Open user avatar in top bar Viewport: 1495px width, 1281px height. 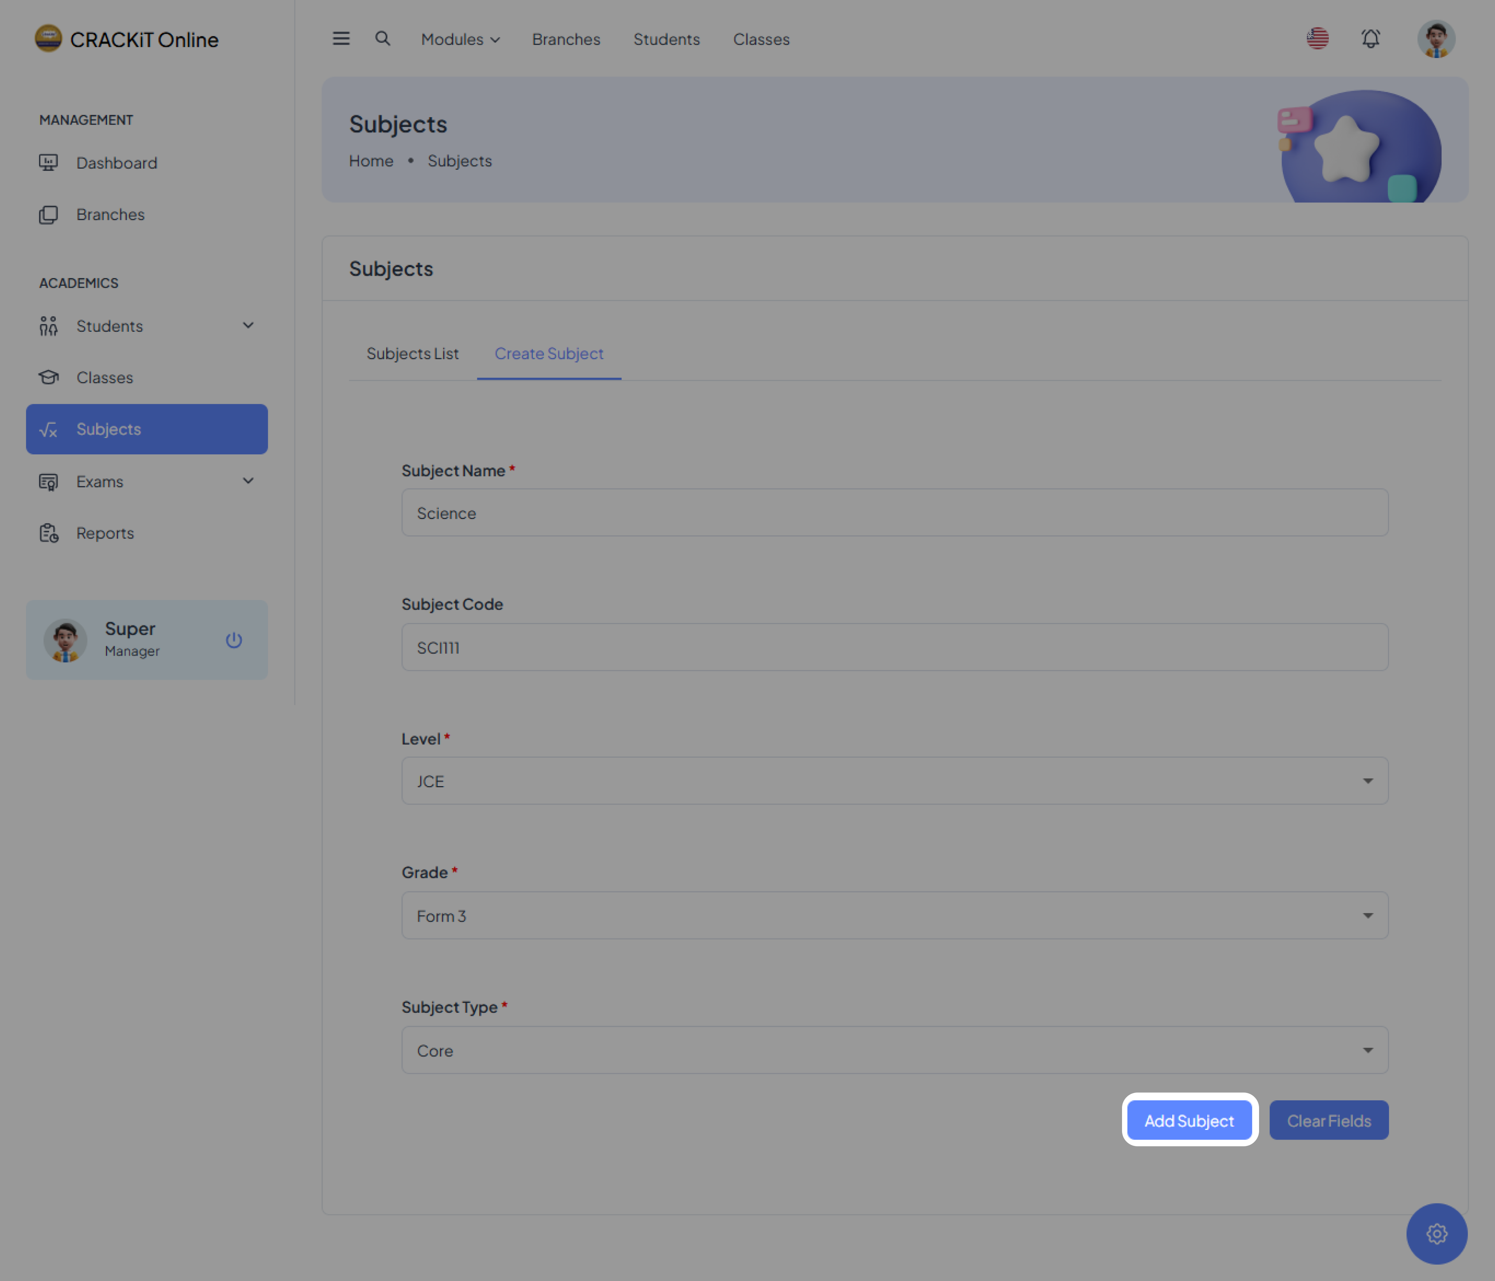pyautogui.click(x=1436, y=38)
